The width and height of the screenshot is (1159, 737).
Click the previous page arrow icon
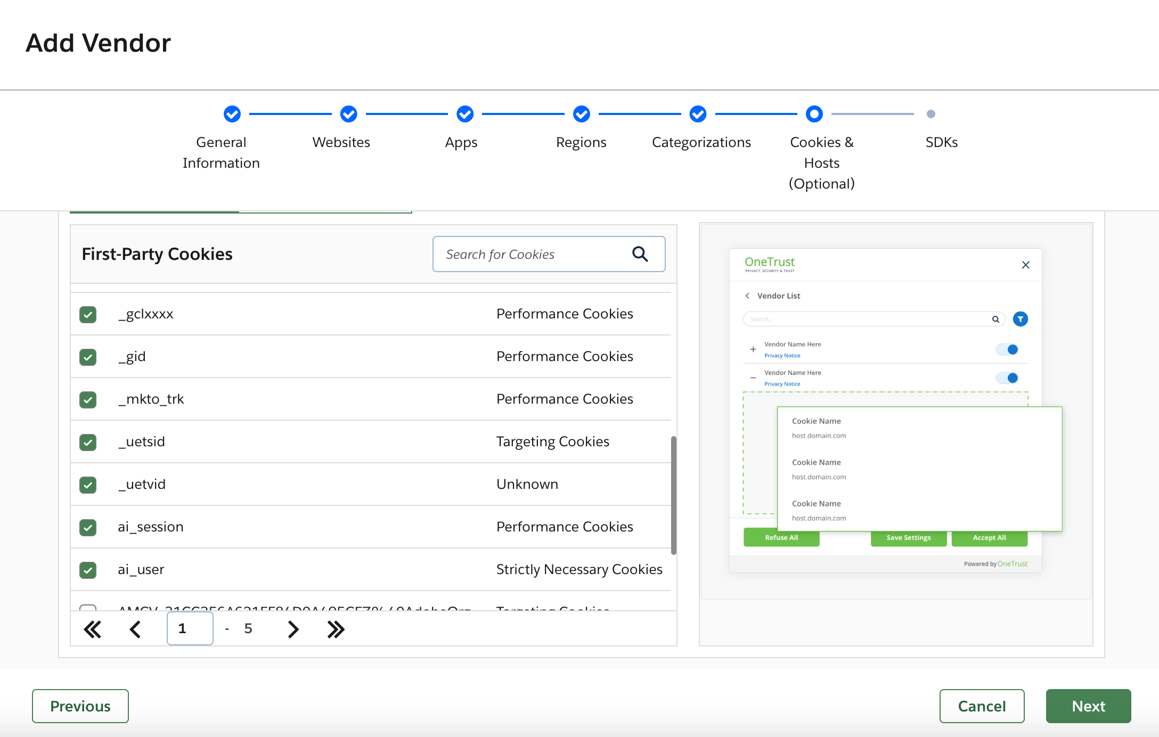coord(134,628)
